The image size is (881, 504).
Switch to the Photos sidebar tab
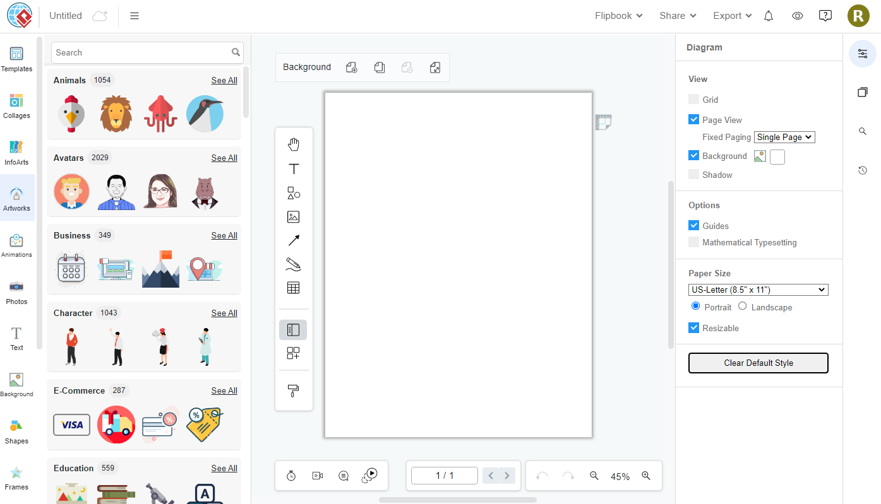click(x=16, y=291)
